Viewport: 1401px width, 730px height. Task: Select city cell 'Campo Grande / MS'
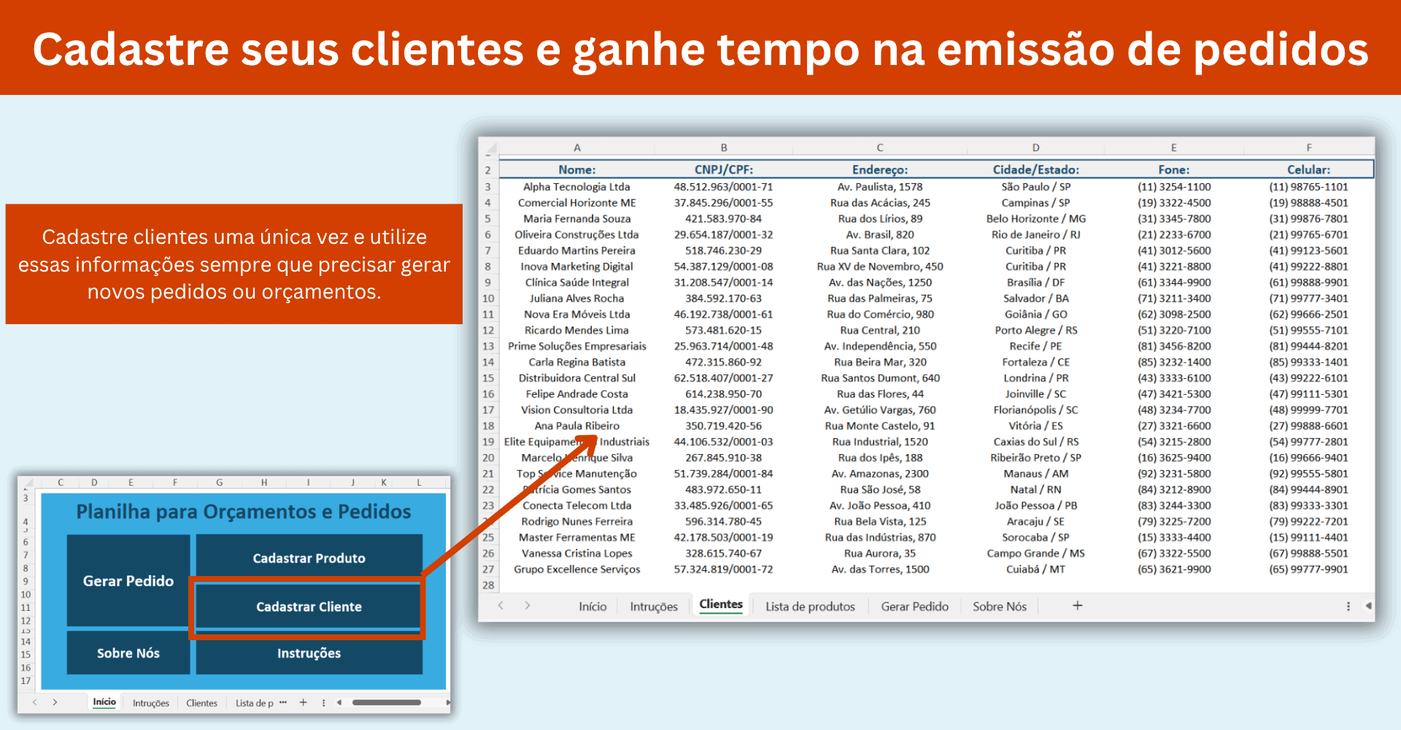pos(1035,553)
